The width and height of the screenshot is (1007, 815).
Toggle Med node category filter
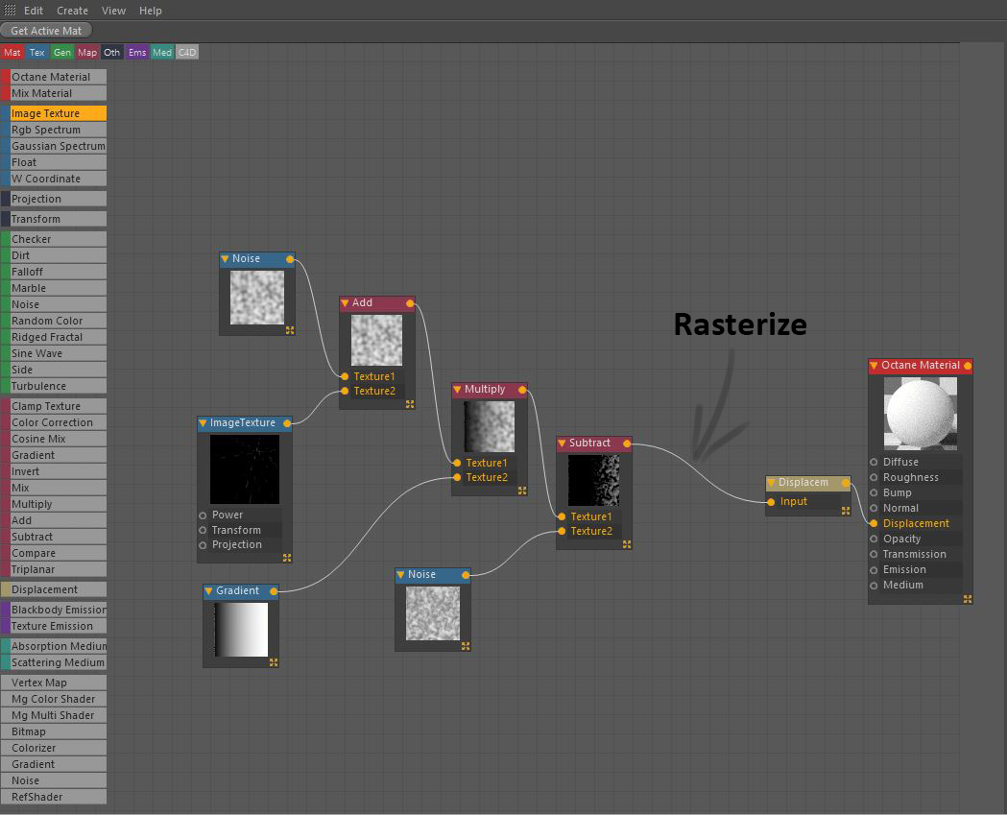click(x=162, y=53)
